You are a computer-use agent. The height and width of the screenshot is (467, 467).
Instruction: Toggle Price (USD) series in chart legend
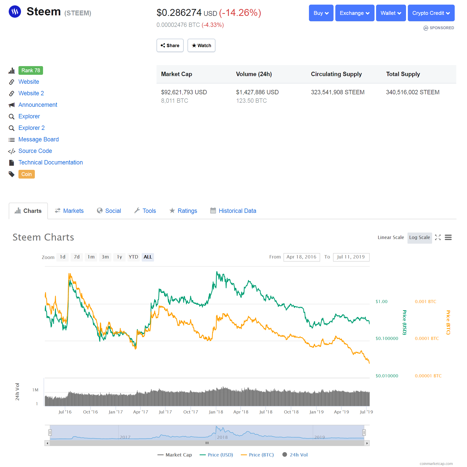216,455
